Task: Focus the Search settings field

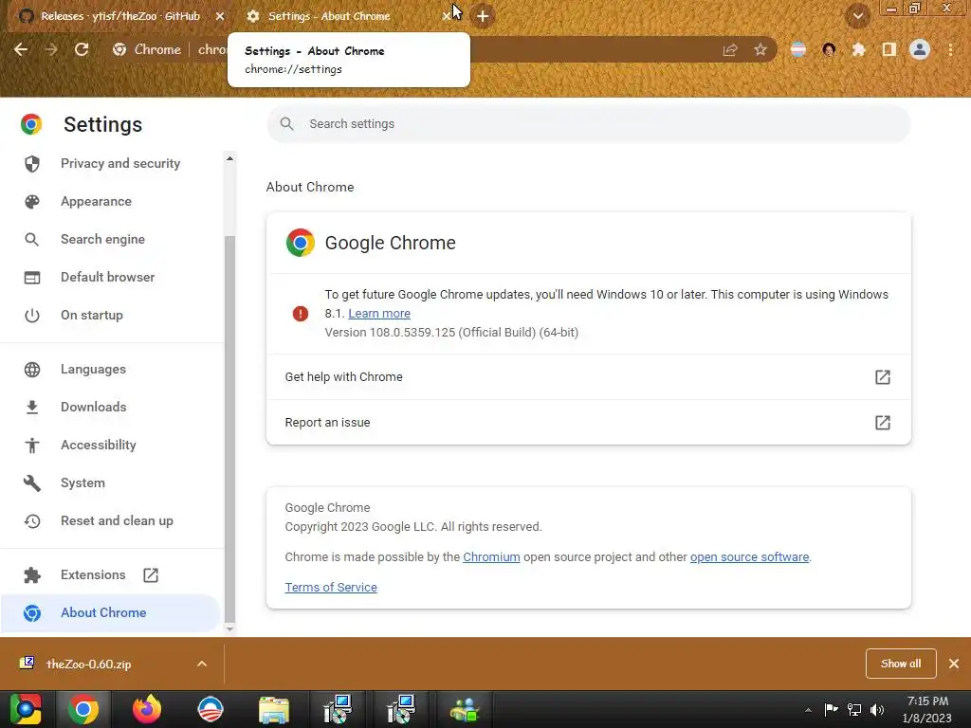Action: coord(588,124)
